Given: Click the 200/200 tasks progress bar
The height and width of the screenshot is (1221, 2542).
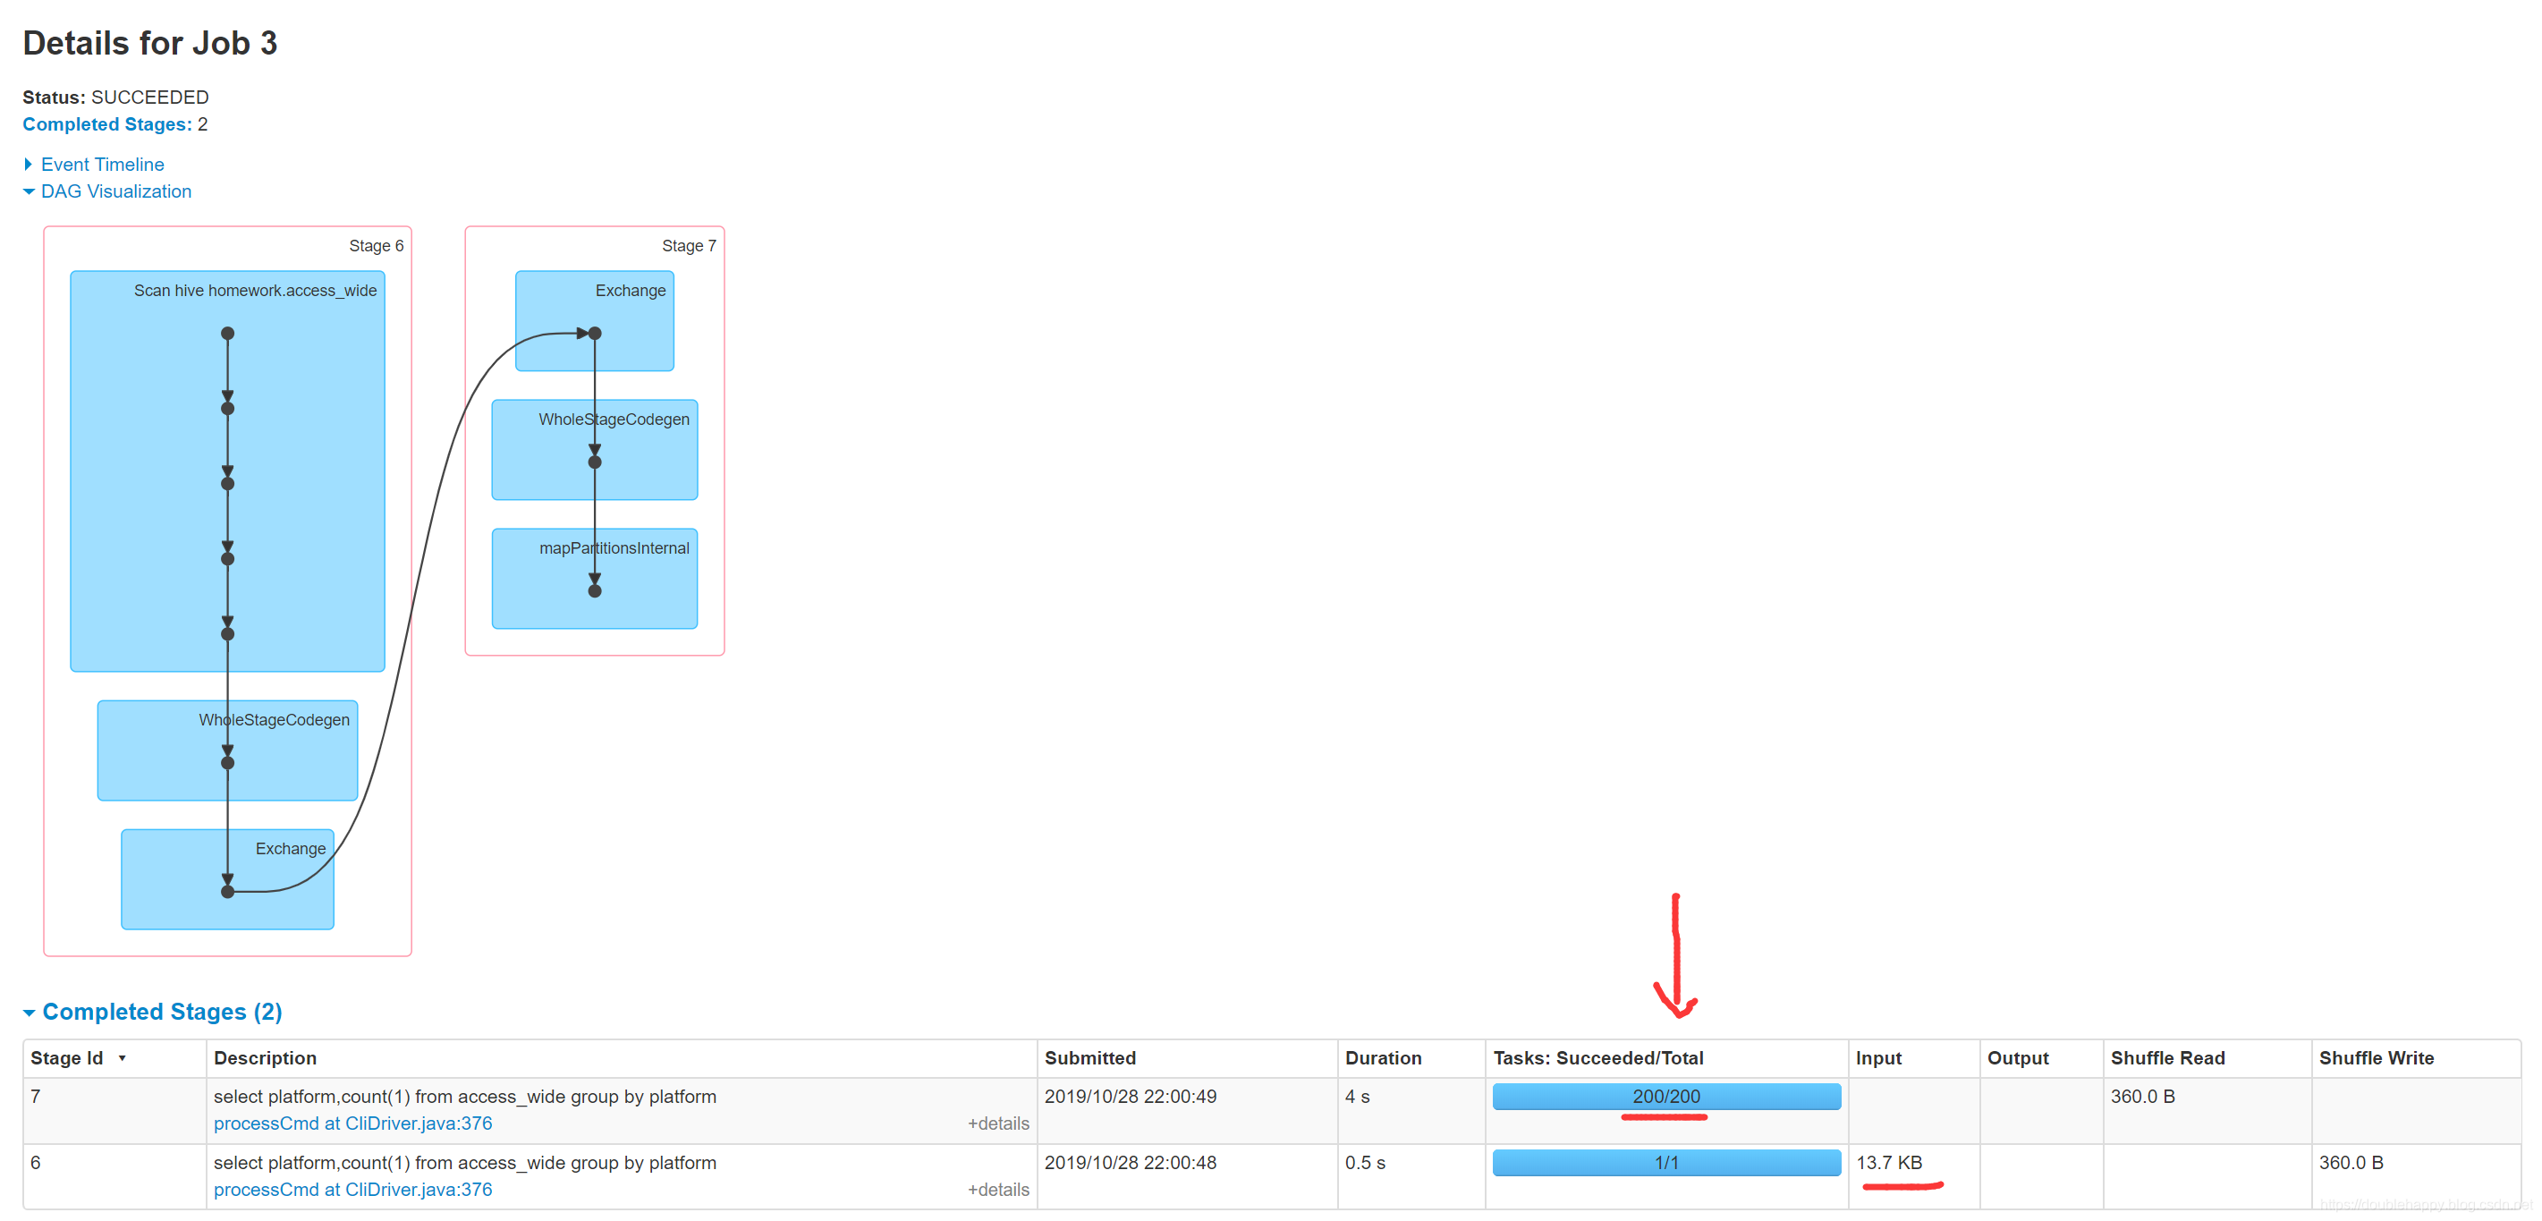Looking at the screenshot, I should coord(1665,1097).
